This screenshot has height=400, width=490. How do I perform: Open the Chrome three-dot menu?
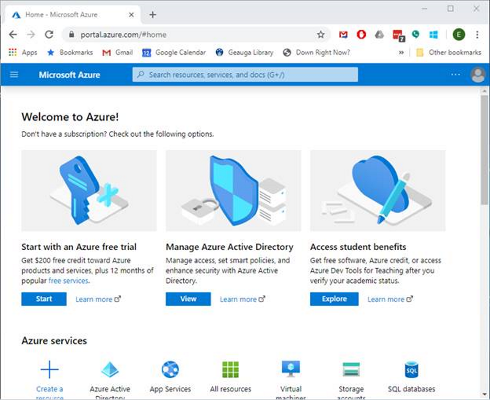click(x=477, y=35)
